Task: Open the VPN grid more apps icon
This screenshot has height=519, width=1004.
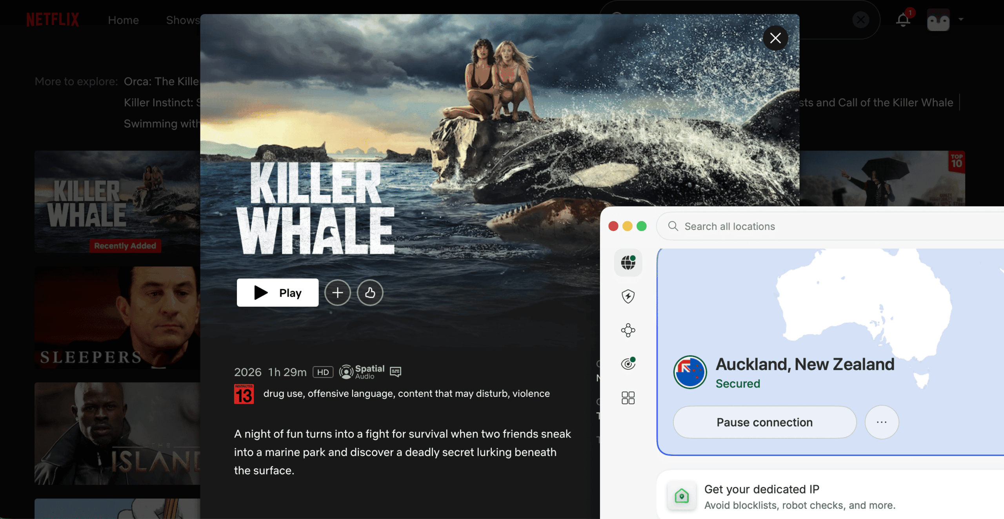Action: click(628, 398)
